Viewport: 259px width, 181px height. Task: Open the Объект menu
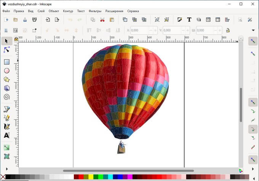tap(54, 11)
